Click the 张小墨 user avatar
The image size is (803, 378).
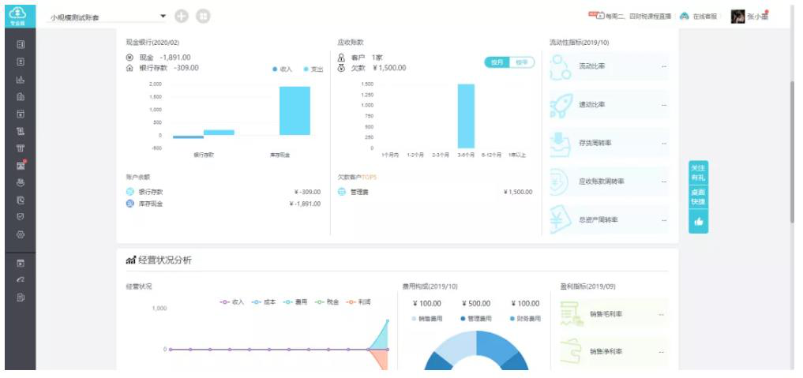click(x=737, y=17)
